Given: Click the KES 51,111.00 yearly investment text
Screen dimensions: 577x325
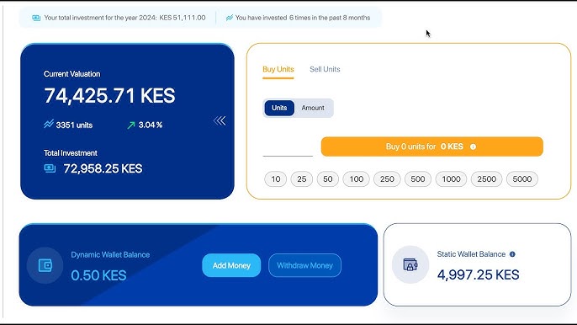Looking at the screenshot, I should pos(183,18).
